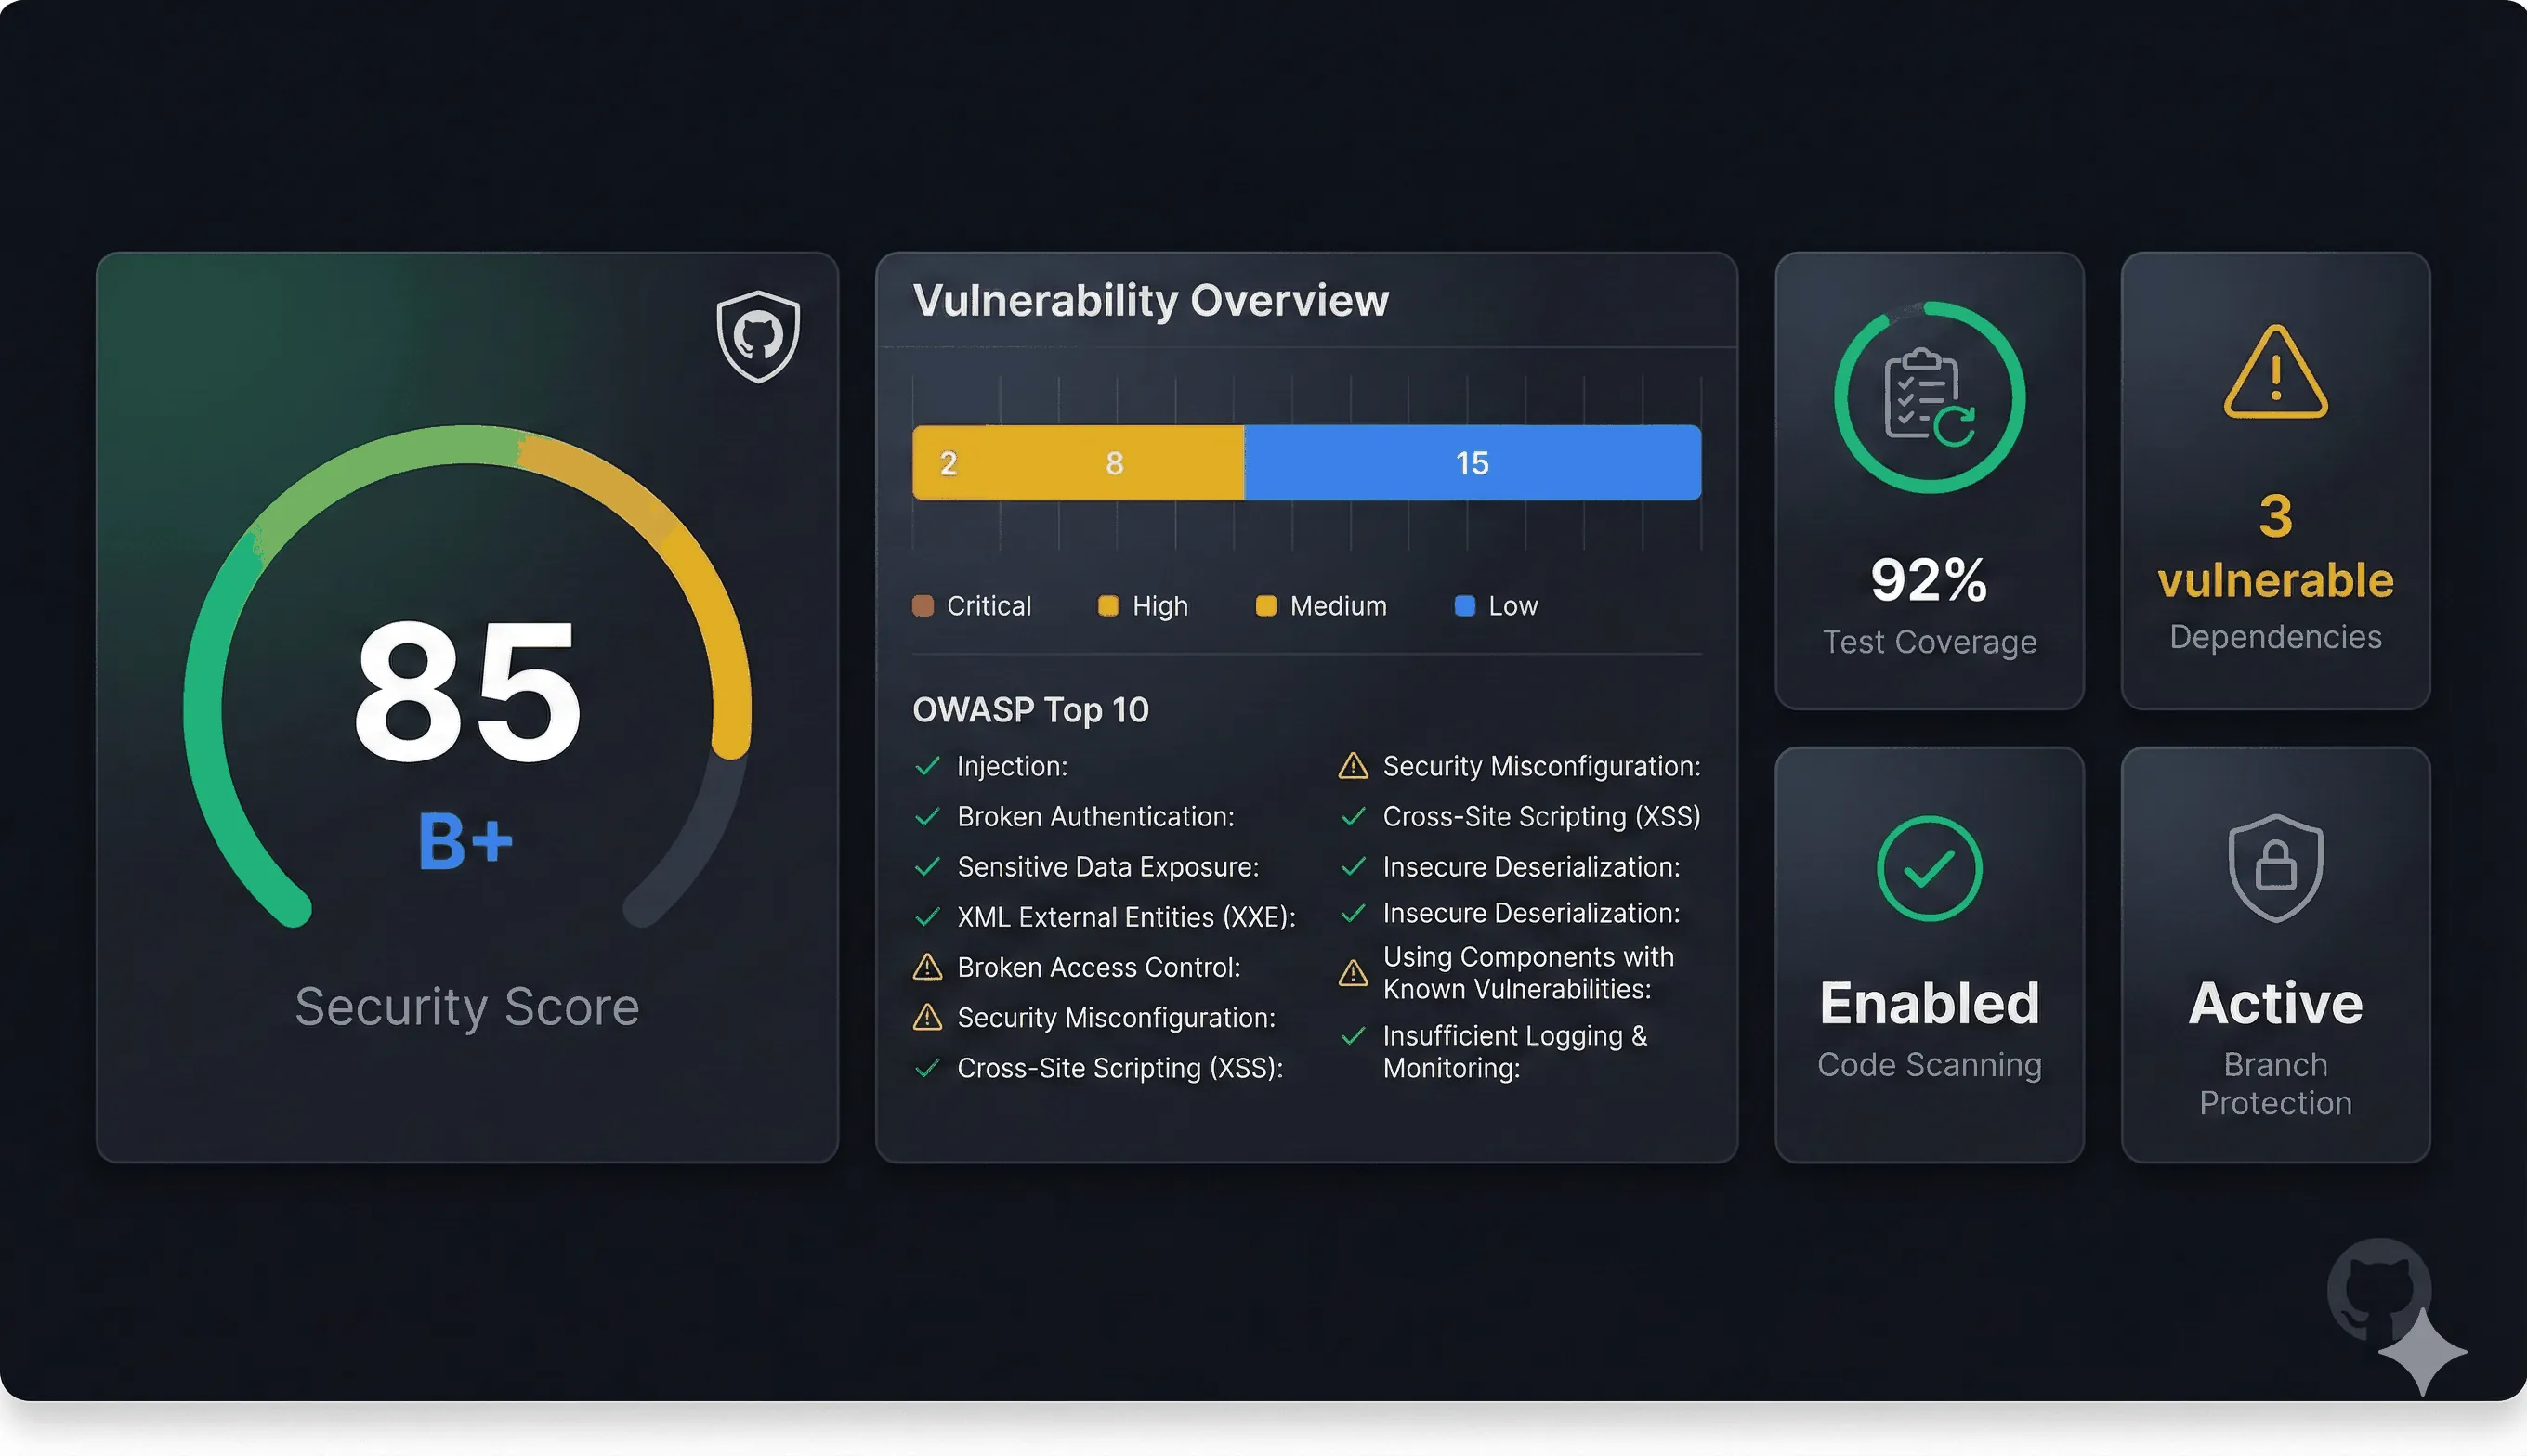2527x1456 pixels.
Task: Click the yellow High legend swatch
Action: (x=1108, y=606)
